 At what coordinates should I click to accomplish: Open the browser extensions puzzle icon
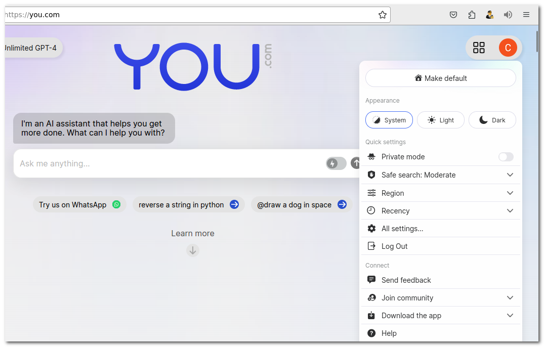click(472, 15)
